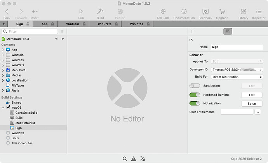
Task: Expand the Localisation tree item
Action: click(x=3, y=80)
